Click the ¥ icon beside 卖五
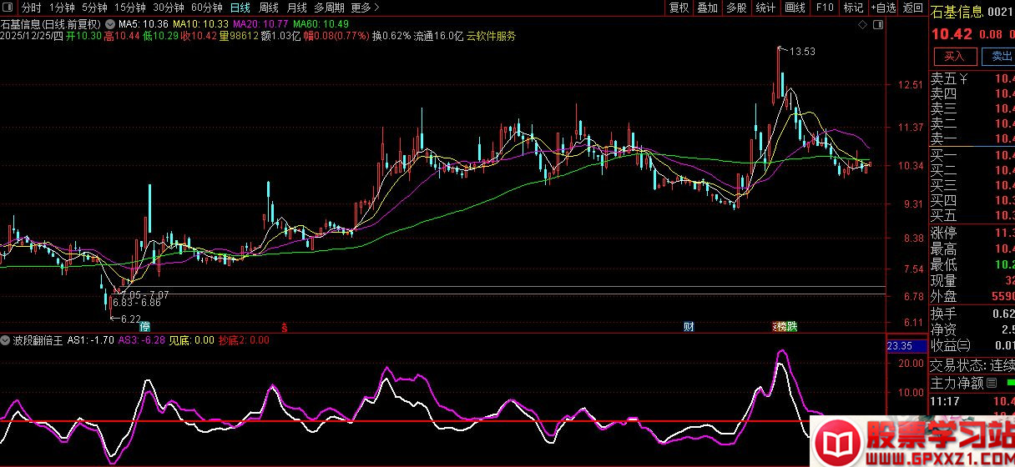 [964, 79]
